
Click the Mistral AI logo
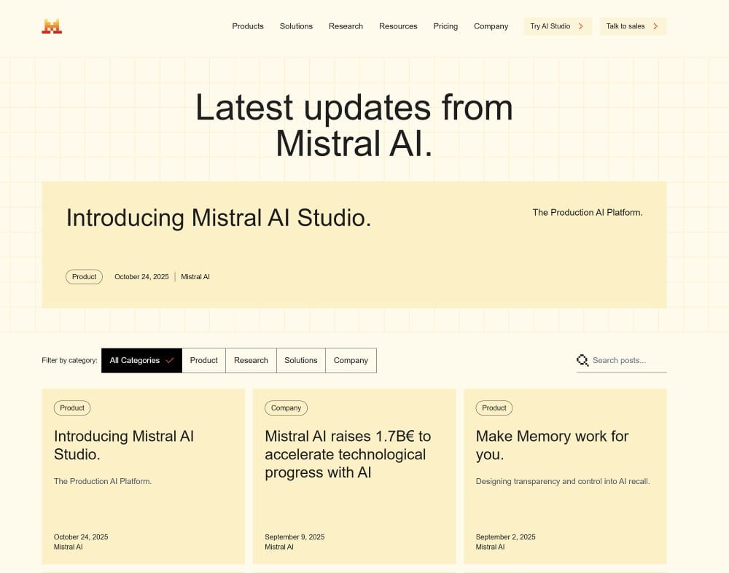tap(52, 26)
